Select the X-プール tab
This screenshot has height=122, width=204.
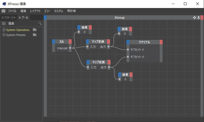coord(23,18)
